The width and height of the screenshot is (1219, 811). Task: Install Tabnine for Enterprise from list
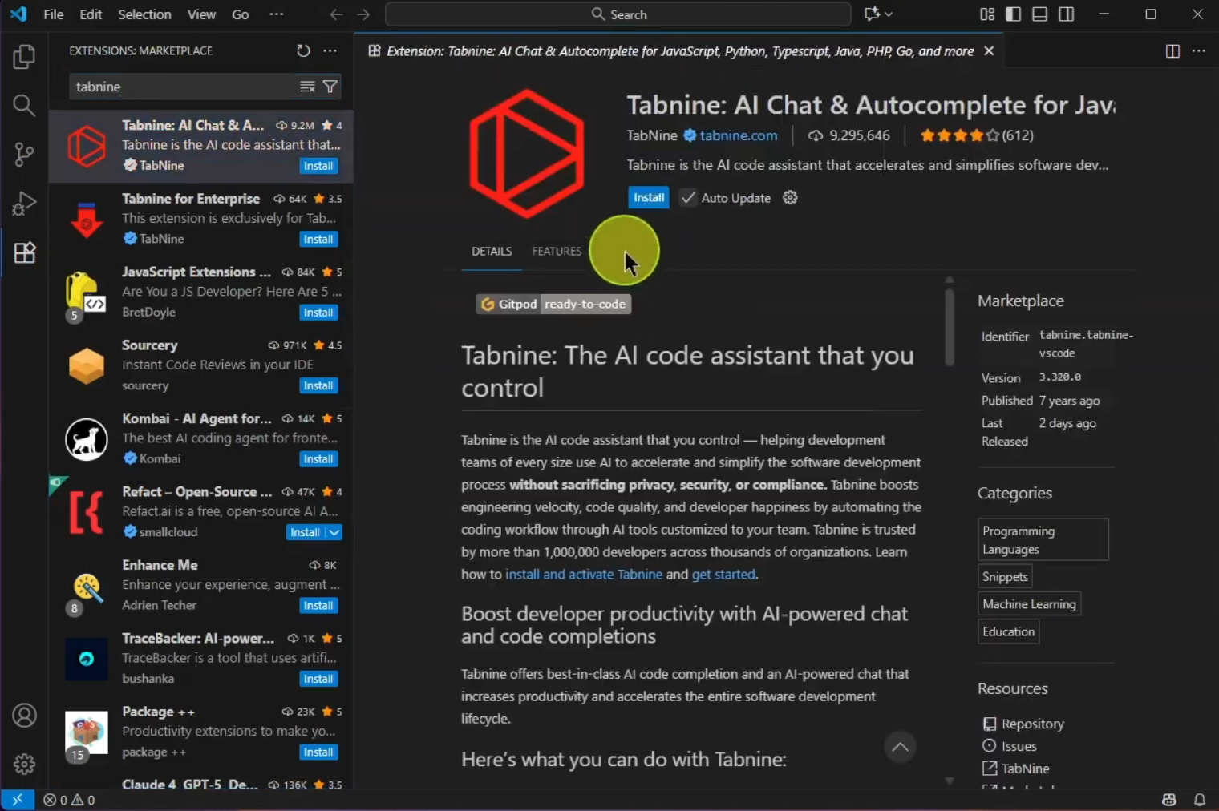(x=318, y=239)
